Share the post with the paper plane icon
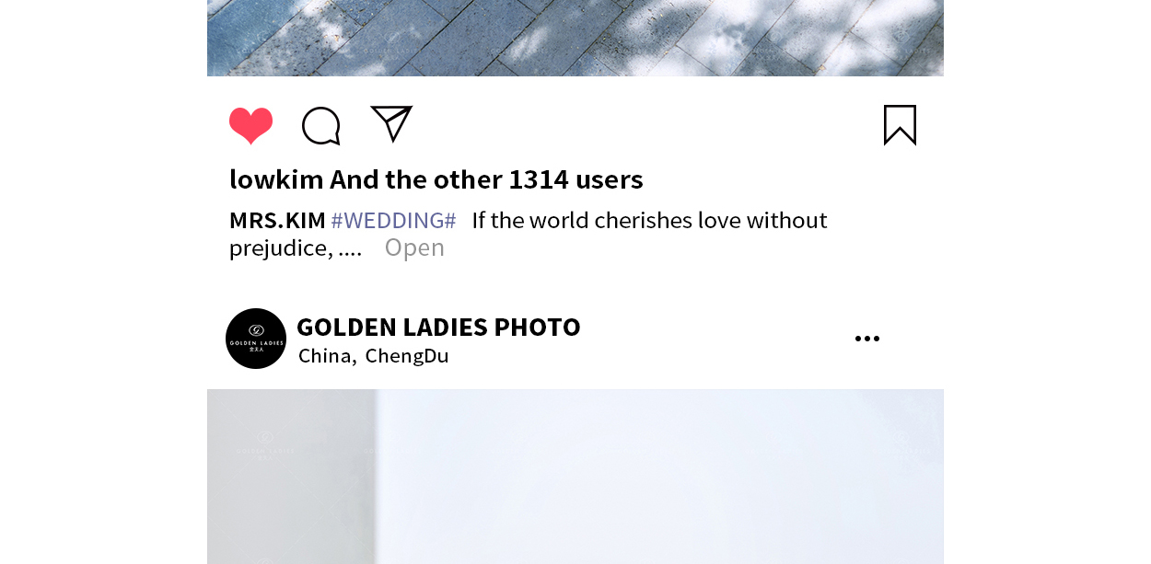The width and height of the screenshot is (1151, 564). (391, 123)
